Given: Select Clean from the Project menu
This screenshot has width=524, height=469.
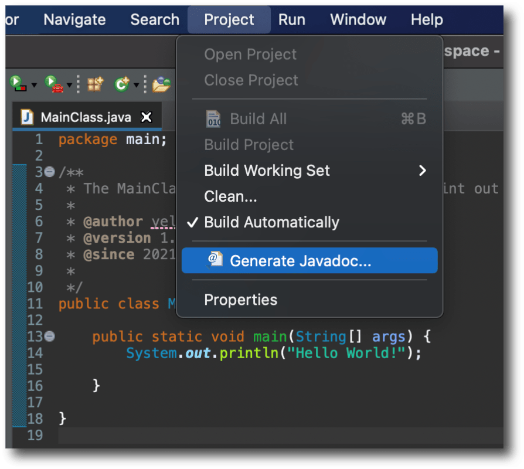Looking at the screenshot, I should click(230, 196).
